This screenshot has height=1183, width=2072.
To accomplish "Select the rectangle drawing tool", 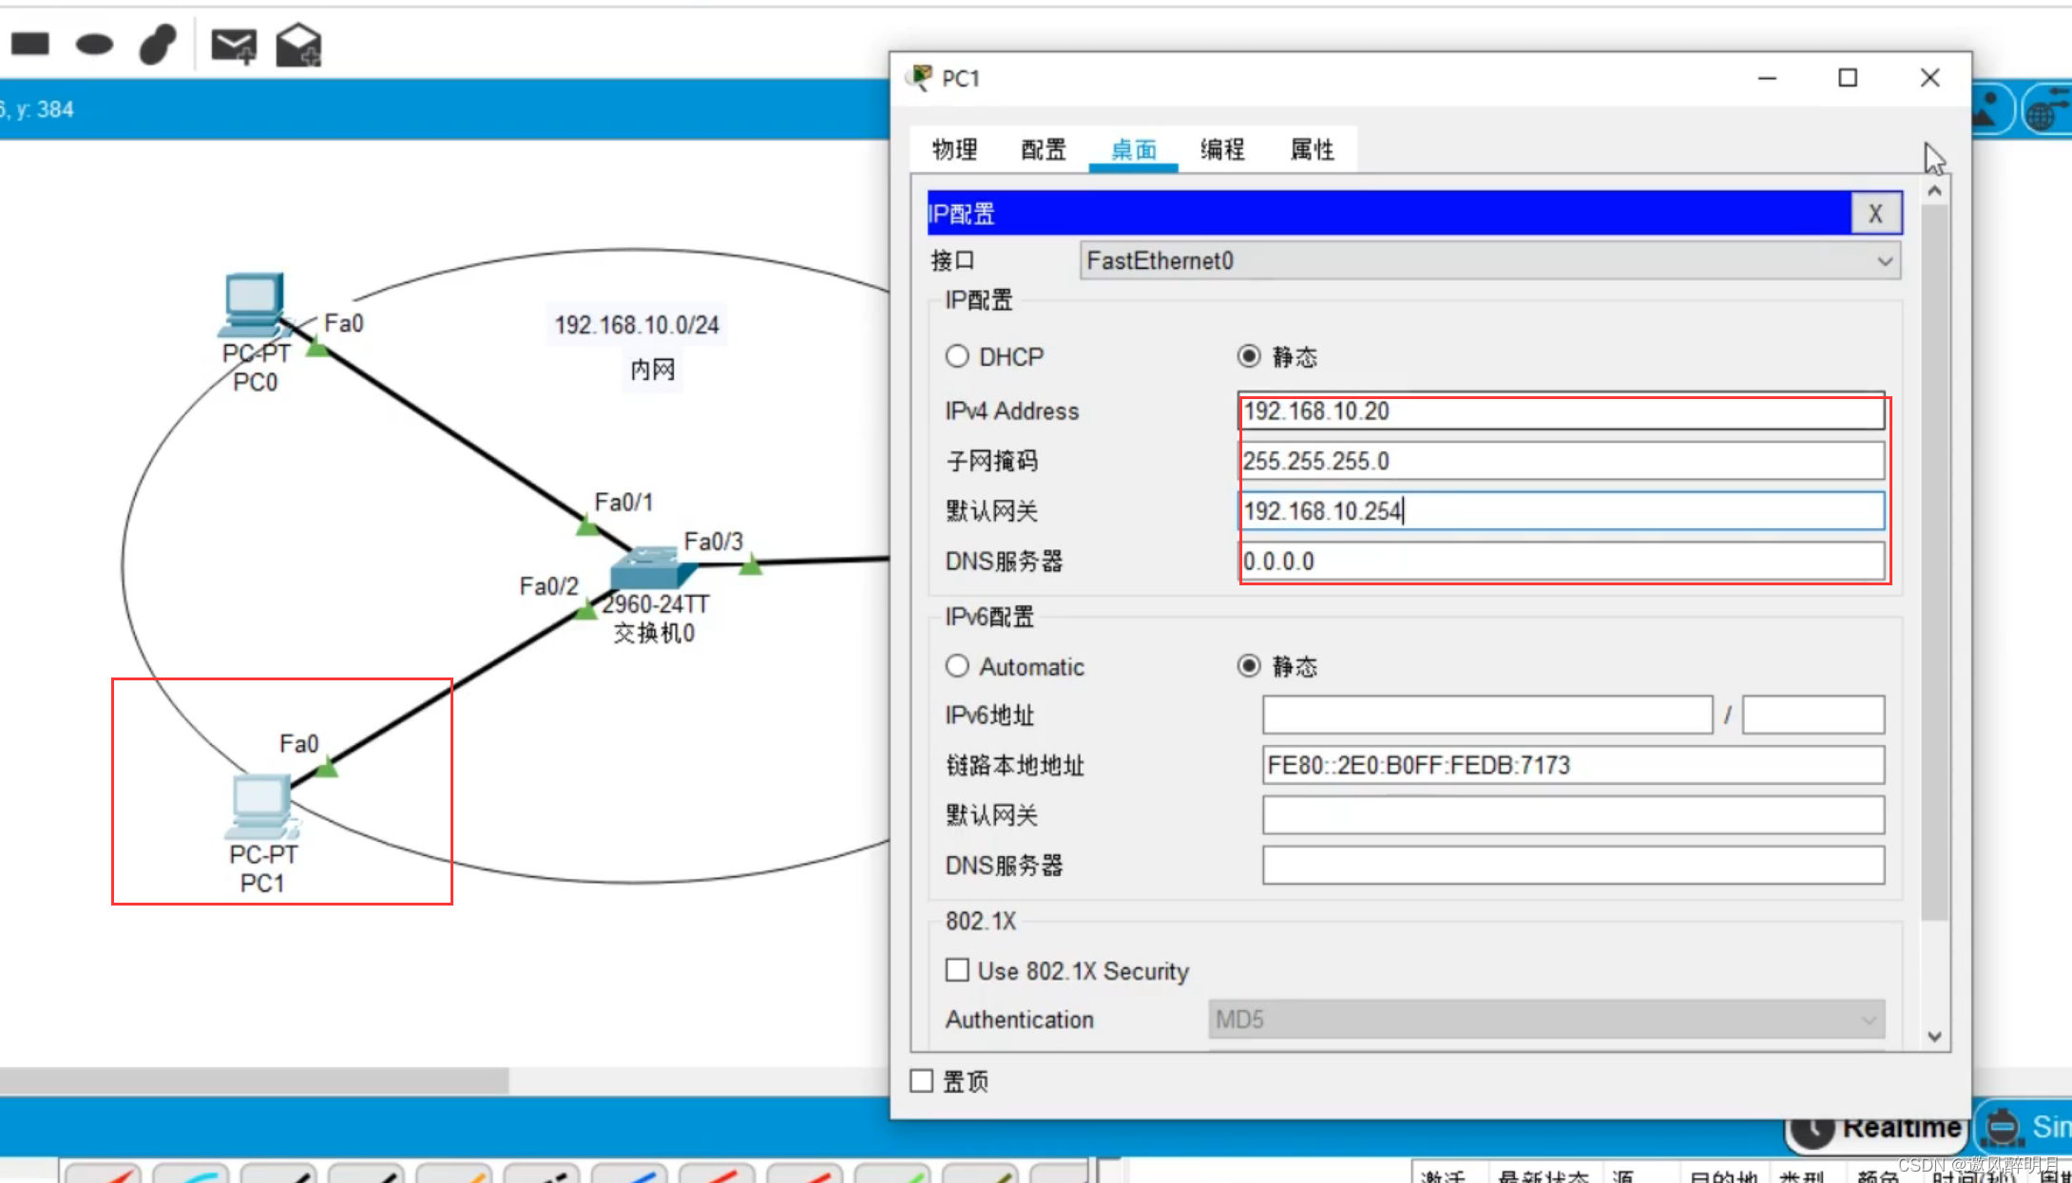I will pyautogui.click(x=29, y=44).
